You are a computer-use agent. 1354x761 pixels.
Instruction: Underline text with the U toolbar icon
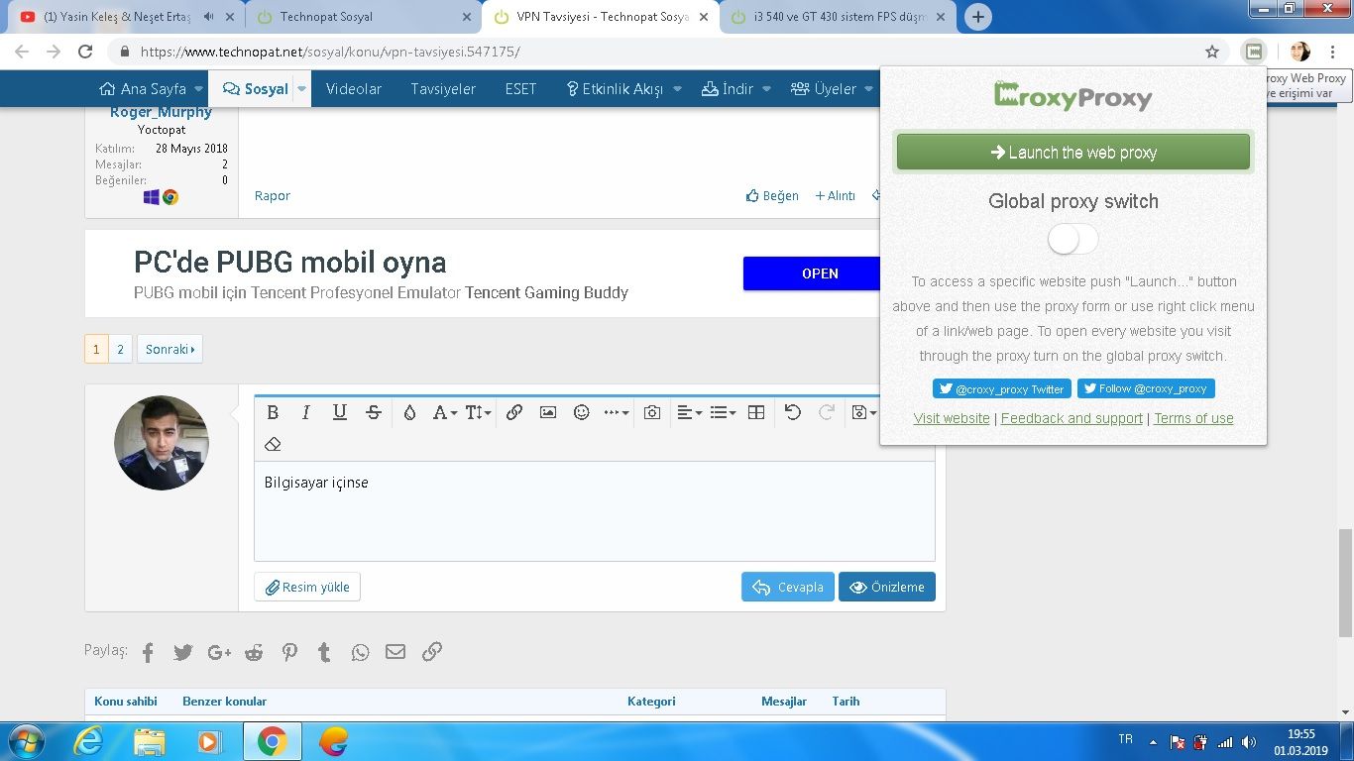point(340,413)
